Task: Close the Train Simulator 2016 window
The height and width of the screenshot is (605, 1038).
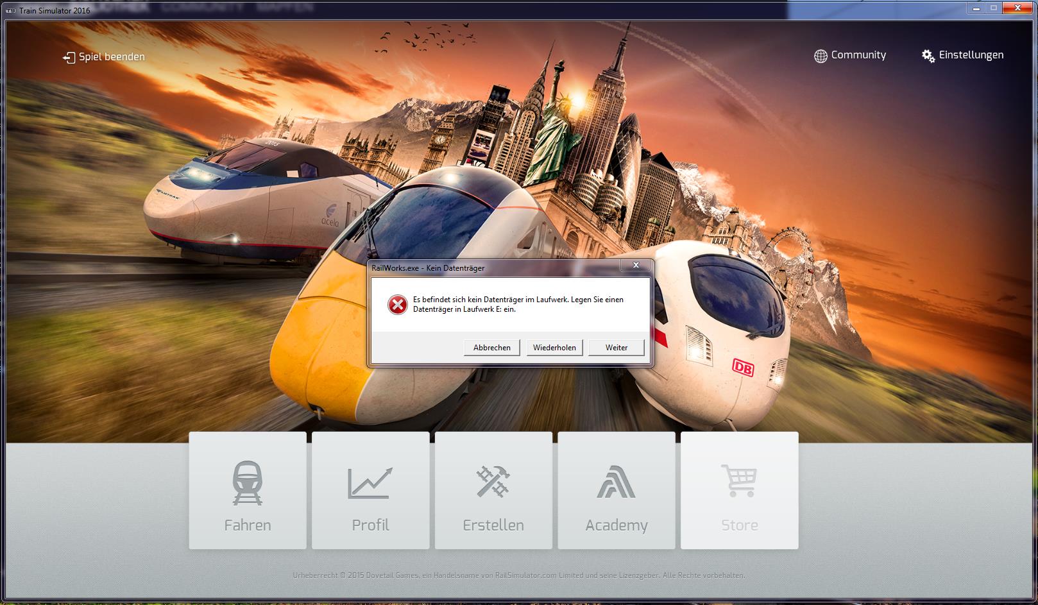Action: (1017, 8)
